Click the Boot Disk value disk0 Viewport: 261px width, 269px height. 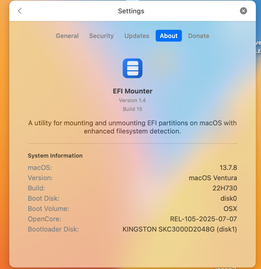[x=229, y=198]
